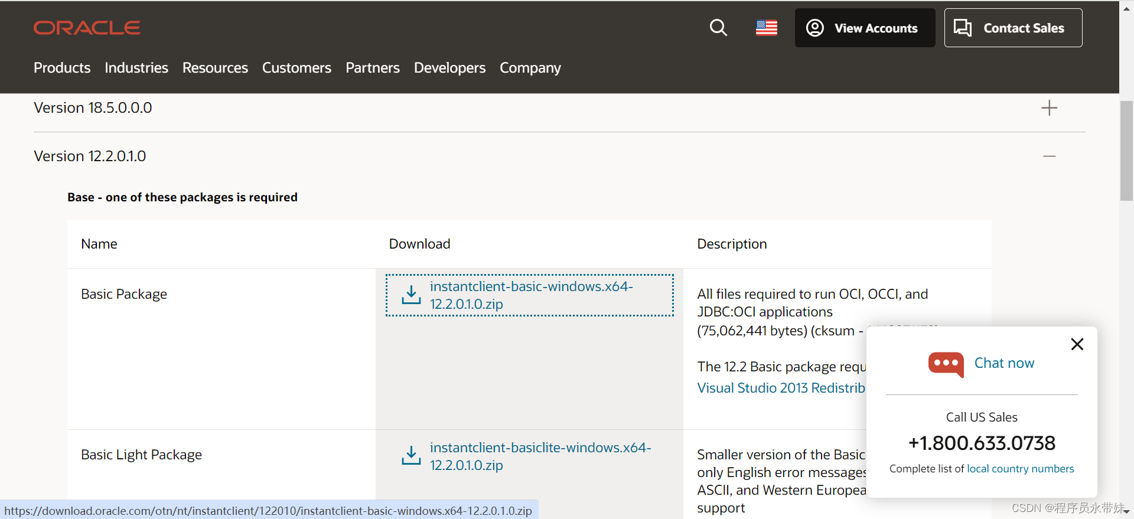Click the Version 18.5.0.0.0 heading

pos(93,108)
